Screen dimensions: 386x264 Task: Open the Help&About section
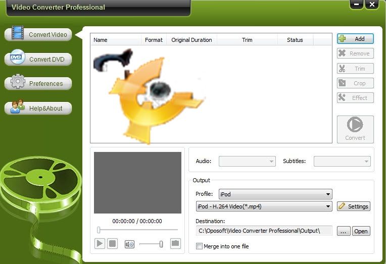click(x=38, y=108)
